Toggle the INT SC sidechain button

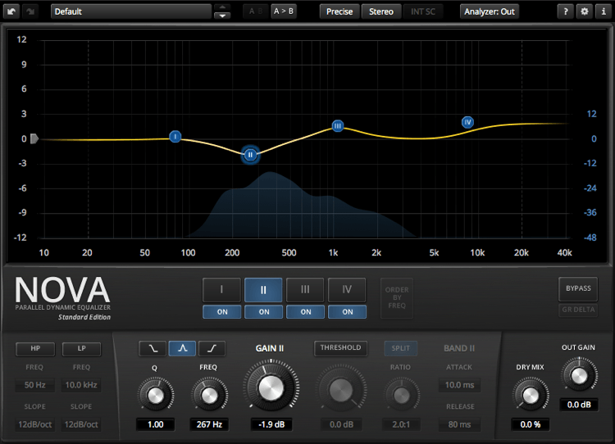(423, 11)
